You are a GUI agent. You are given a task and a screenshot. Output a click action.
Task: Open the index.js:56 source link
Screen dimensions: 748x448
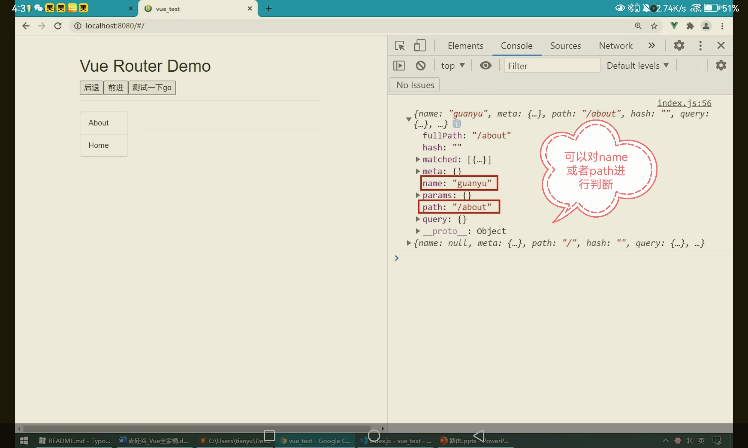(684, 103)
